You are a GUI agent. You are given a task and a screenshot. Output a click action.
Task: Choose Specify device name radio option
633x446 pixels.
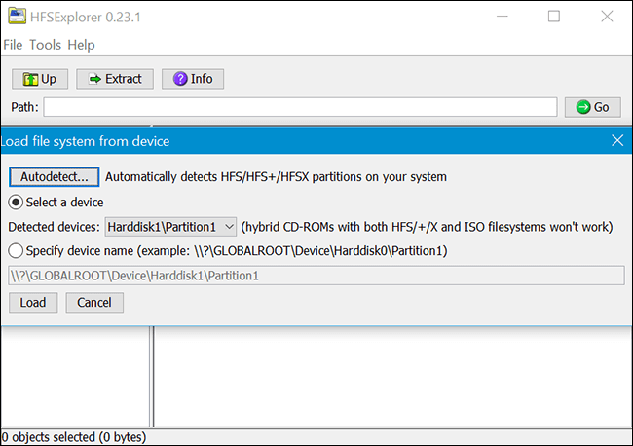point(16,250)
